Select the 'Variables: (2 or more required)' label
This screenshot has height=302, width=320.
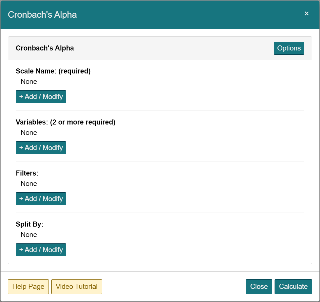66,122
